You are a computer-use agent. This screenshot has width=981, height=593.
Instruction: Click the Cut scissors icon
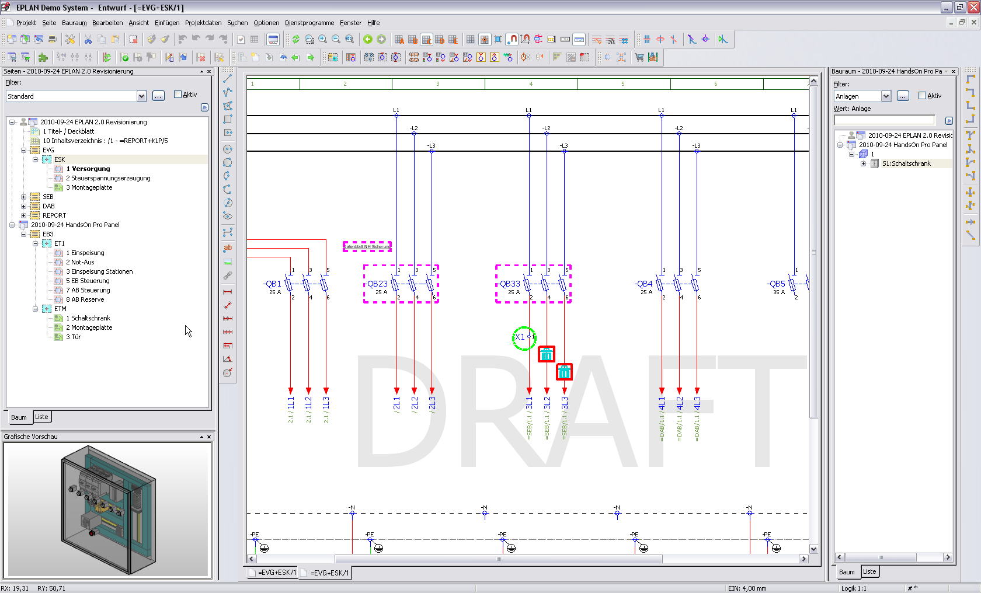(x=88, y=39)
